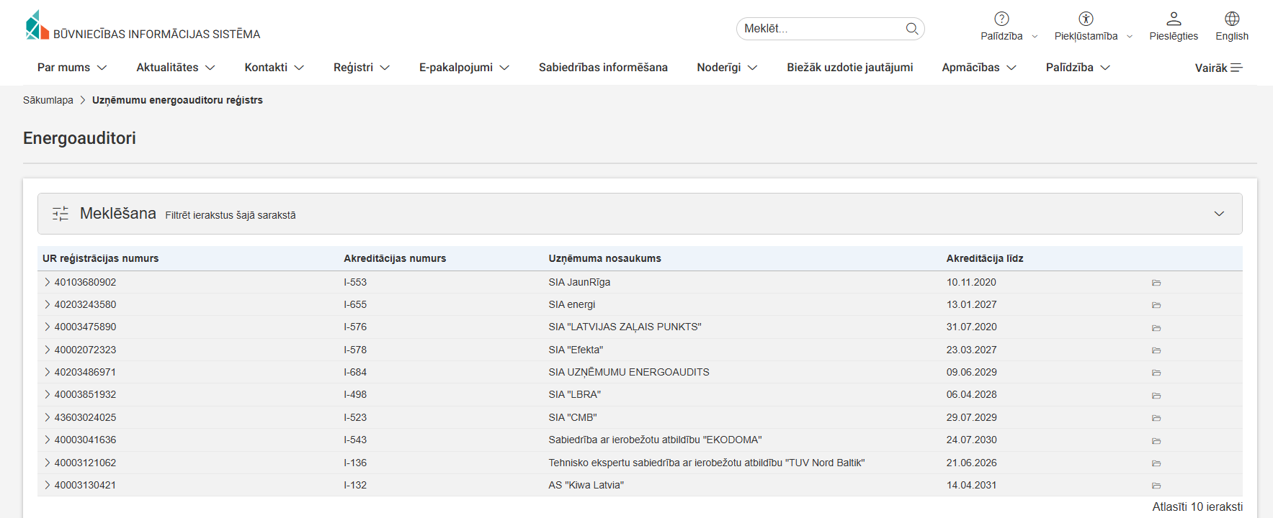Expand row 40003041636 details
This screenshot has height=518, width=1273.
(x=48, y=440)
